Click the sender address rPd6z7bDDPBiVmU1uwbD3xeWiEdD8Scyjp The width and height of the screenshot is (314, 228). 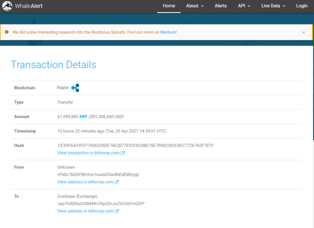click(x=98, y=175)
